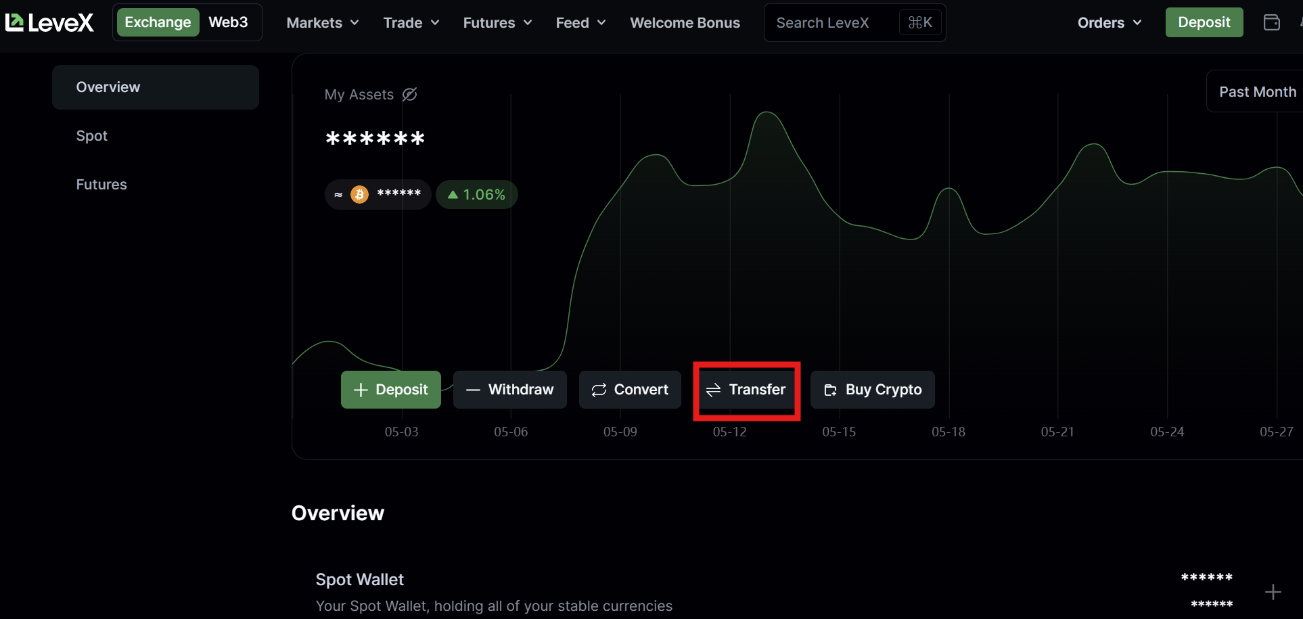1303x619 pixels.
Task: Click the 1.06% change badge
Action: [477, 195]
